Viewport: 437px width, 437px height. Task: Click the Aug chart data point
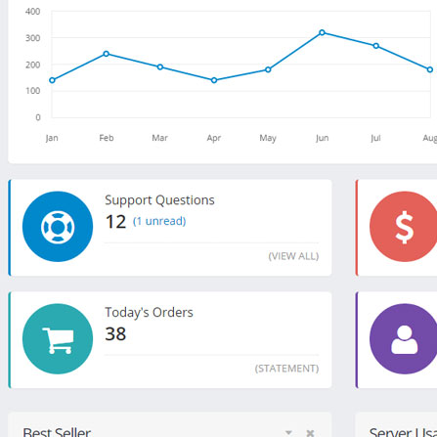click(430, 69)
